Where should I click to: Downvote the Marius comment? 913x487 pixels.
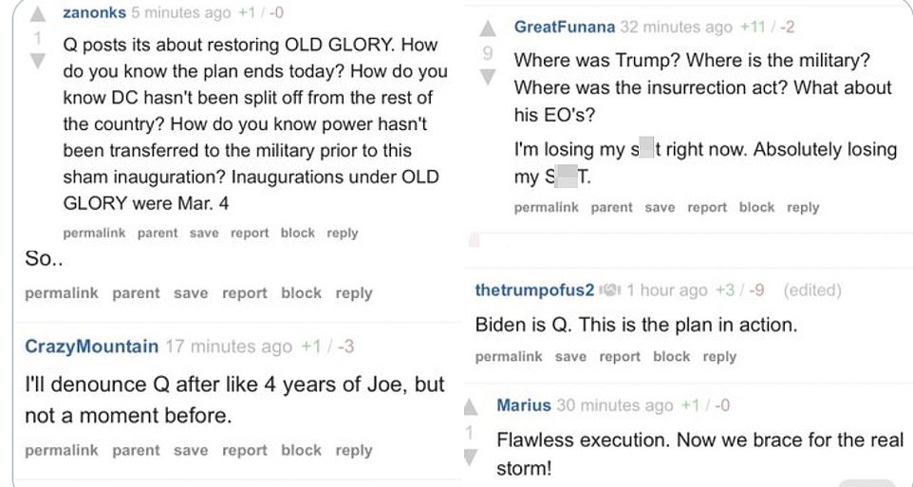pos(470,457)
